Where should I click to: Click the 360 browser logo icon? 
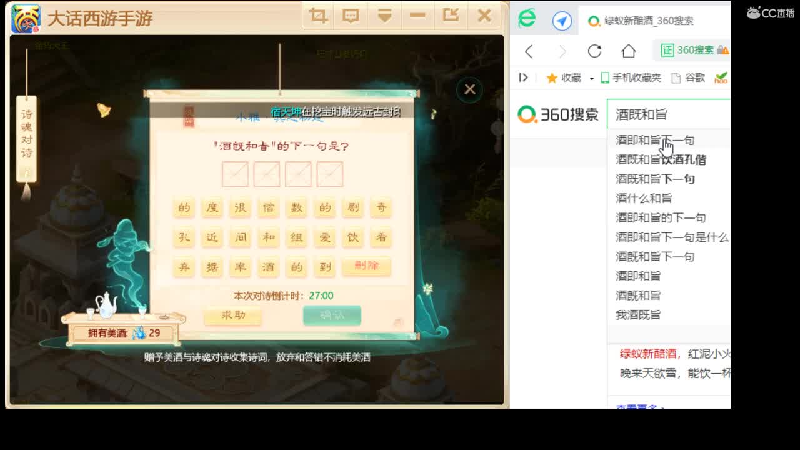[x=527, y=19]
